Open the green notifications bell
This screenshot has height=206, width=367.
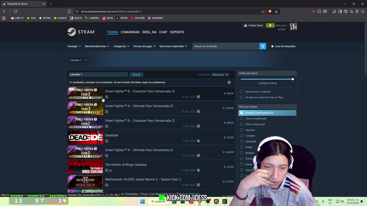[270, 25]
